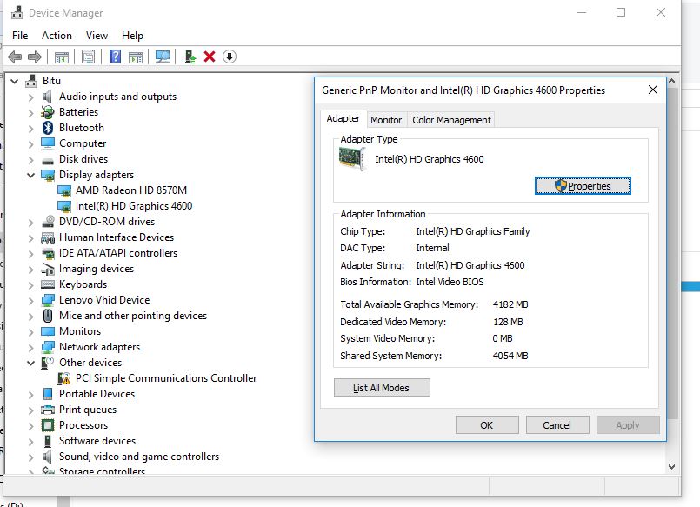This screenshot has width=700, height=507.
Task: Expand Sound, video and game controllers node
Action: point(30,457)
